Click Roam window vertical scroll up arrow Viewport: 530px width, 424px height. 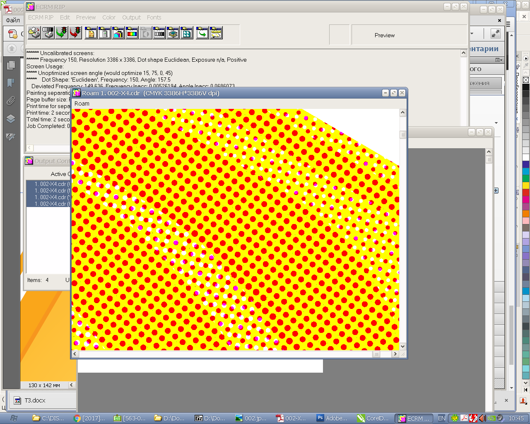point(402,113)
